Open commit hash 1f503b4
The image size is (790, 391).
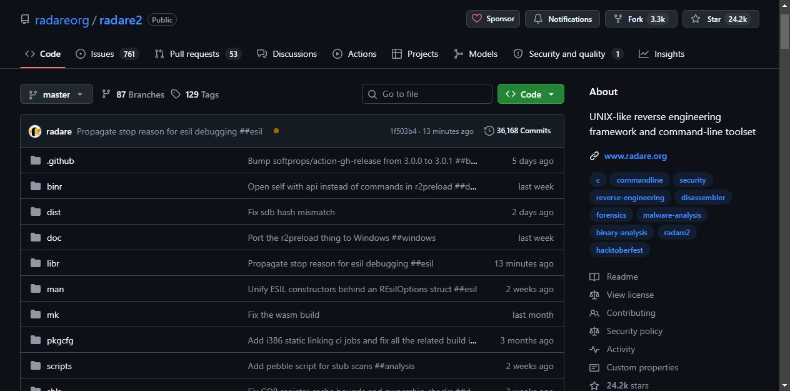(x=403, y=131)
